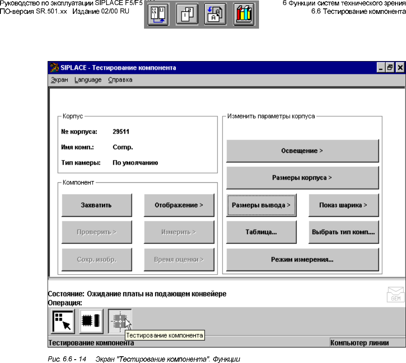The width and height of the screenshot is (406, 363).
Task: Click the SIPLACE title bar application icon
Action: pos(54,67)
